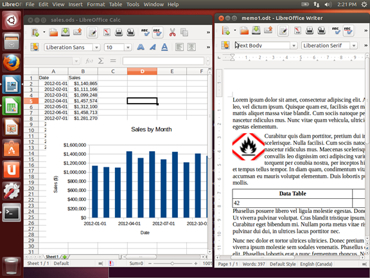
Task: Click the Open folder icon in Calc toolbar
Action: [x=53, y=32]
